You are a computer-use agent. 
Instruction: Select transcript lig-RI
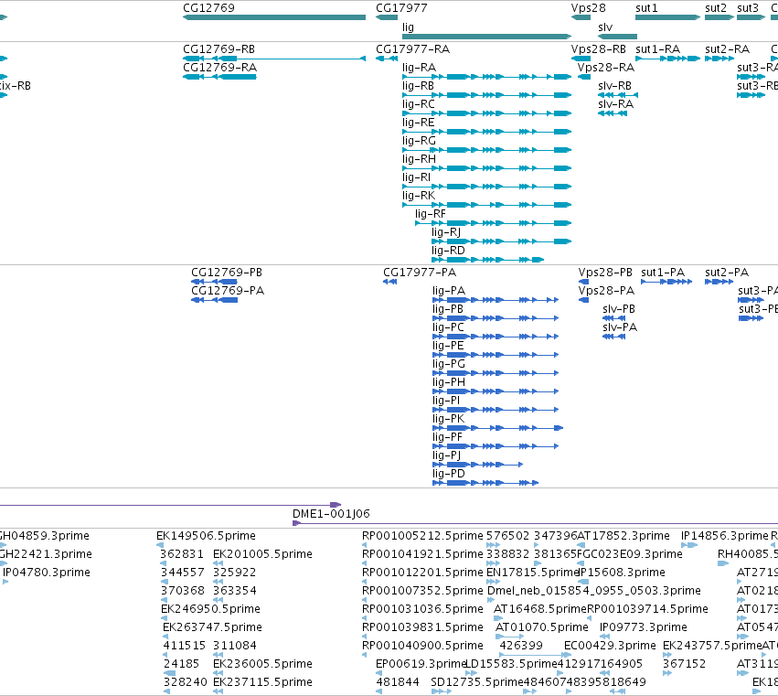[486, 187]
